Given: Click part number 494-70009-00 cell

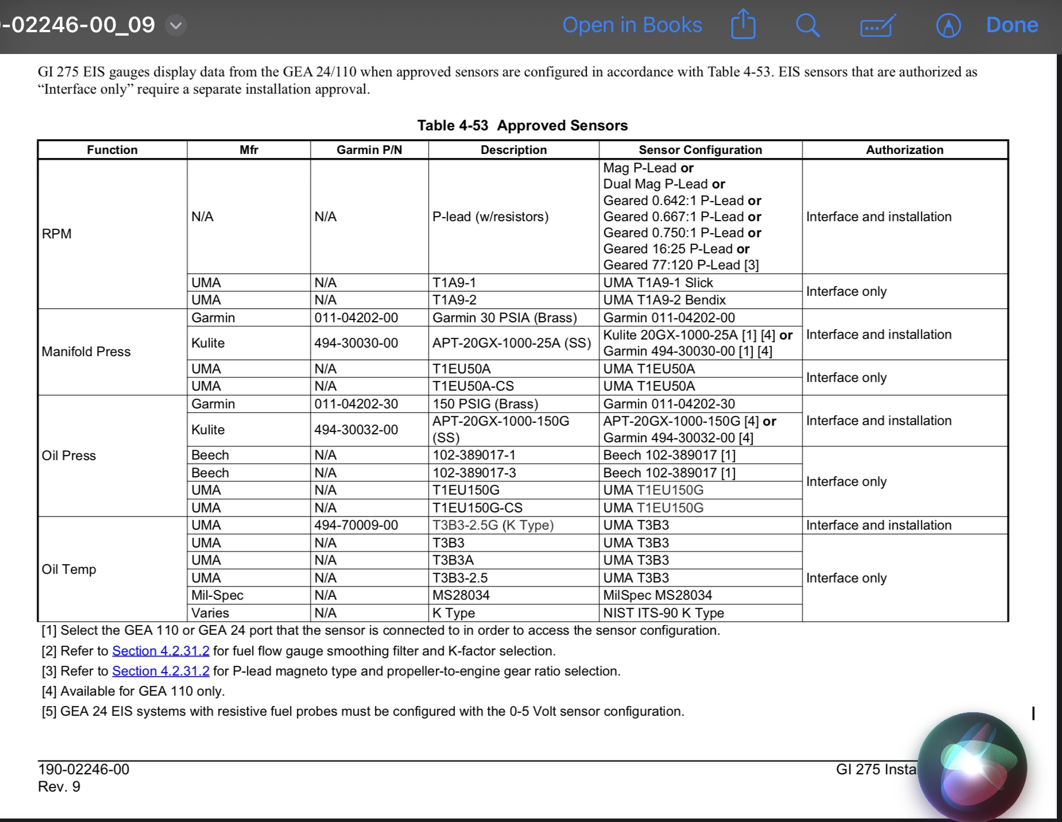Looking at the screenshot, I should click(356, 525).
